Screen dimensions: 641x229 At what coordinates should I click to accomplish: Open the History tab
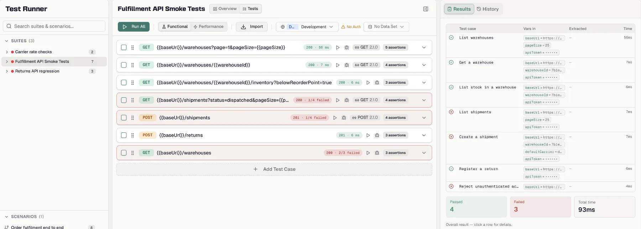pyautogui.click(x=488, y=9)
